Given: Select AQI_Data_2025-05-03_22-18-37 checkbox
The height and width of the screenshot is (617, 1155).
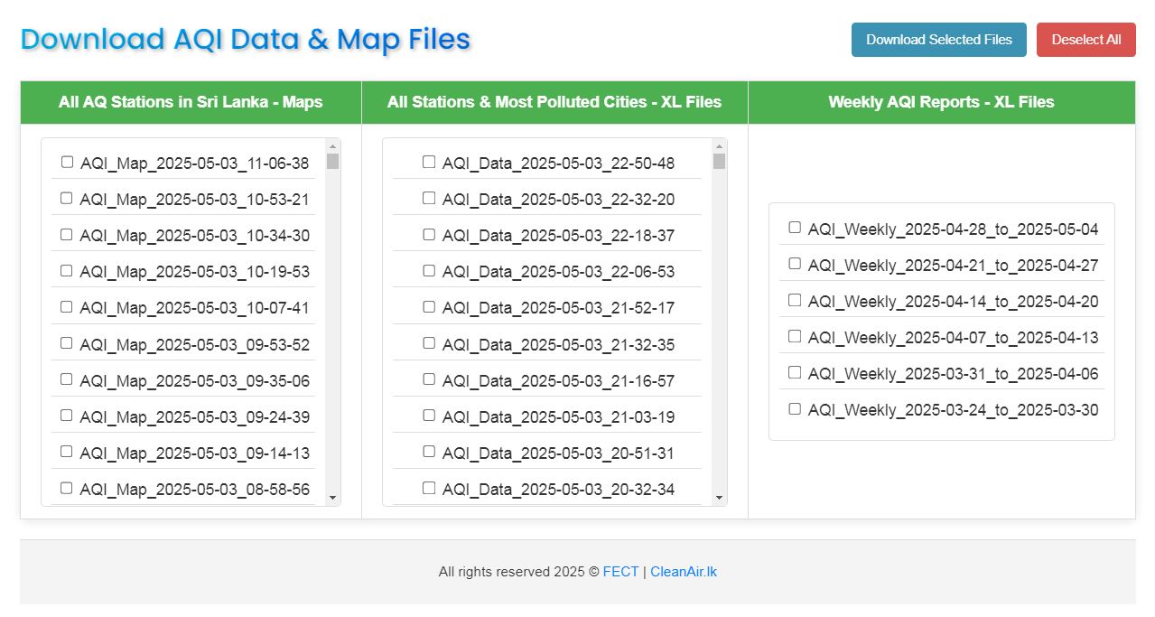Looking at the screenshot, I should [x=429, y=235].
